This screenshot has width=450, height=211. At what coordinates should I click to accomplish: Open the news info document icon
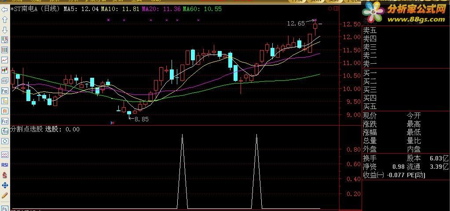point(4,80)
